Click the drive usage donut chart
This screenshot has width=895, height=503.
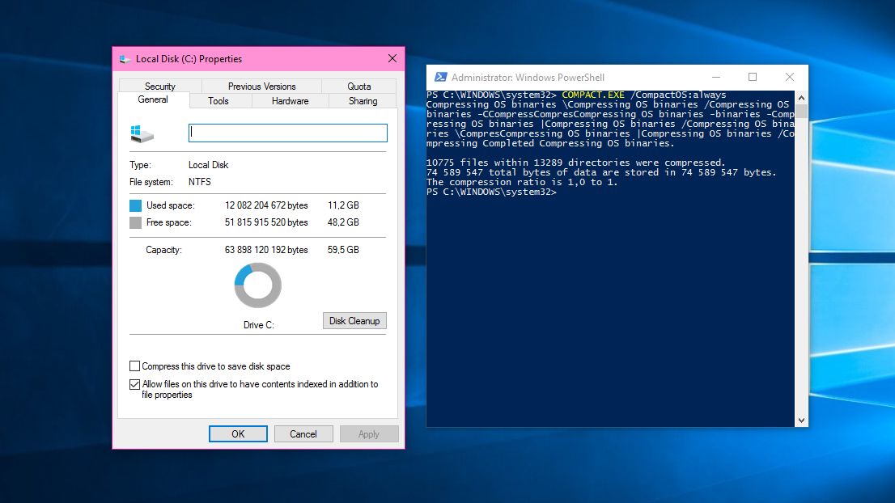(x=258, y=285)
